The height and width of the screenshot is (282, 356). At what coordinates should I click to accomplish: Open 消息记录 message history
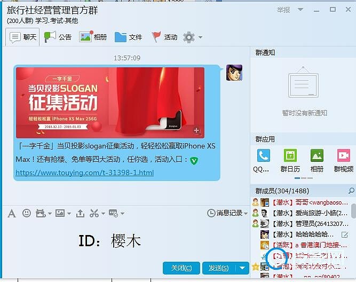[225, 213]
